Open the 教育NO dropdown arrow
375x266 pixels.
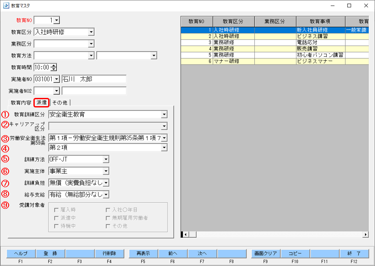[56, 20]
